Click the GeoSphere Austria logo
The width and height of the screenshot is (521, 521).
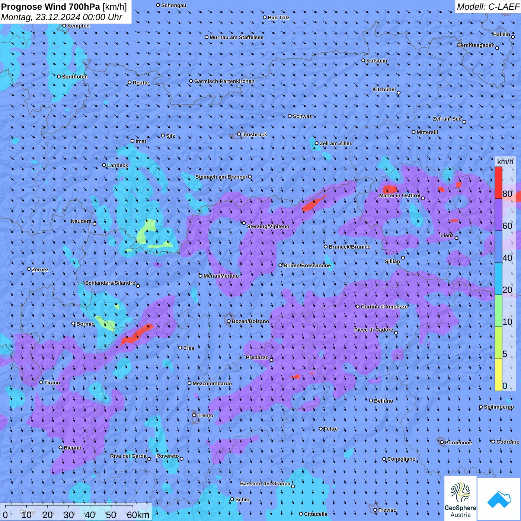460,498
